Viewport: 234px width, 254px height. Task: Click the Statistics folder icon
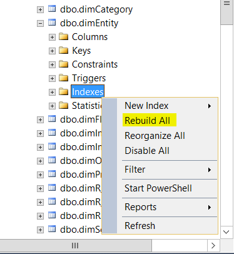(64, 105)
